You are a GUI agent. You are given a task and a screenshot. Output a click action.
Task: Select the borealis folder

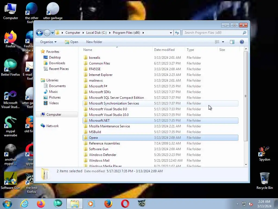pos(160,58)
